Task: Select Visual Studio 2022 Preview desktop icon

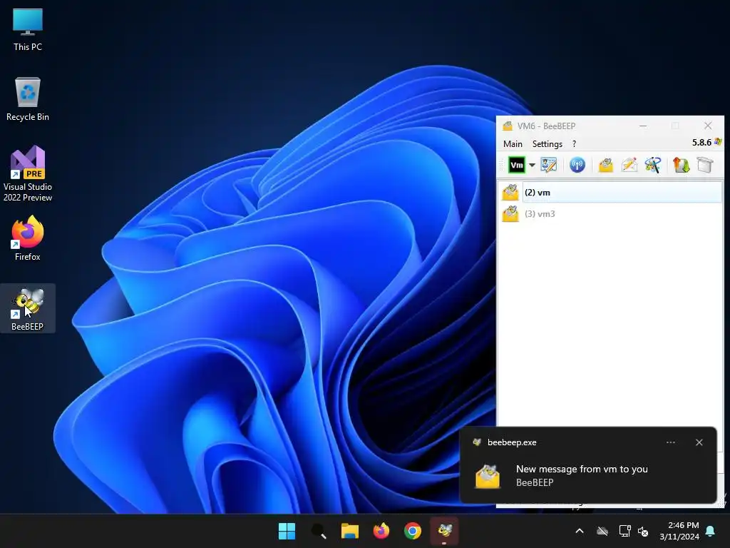Action: click(x=28, y=173)
